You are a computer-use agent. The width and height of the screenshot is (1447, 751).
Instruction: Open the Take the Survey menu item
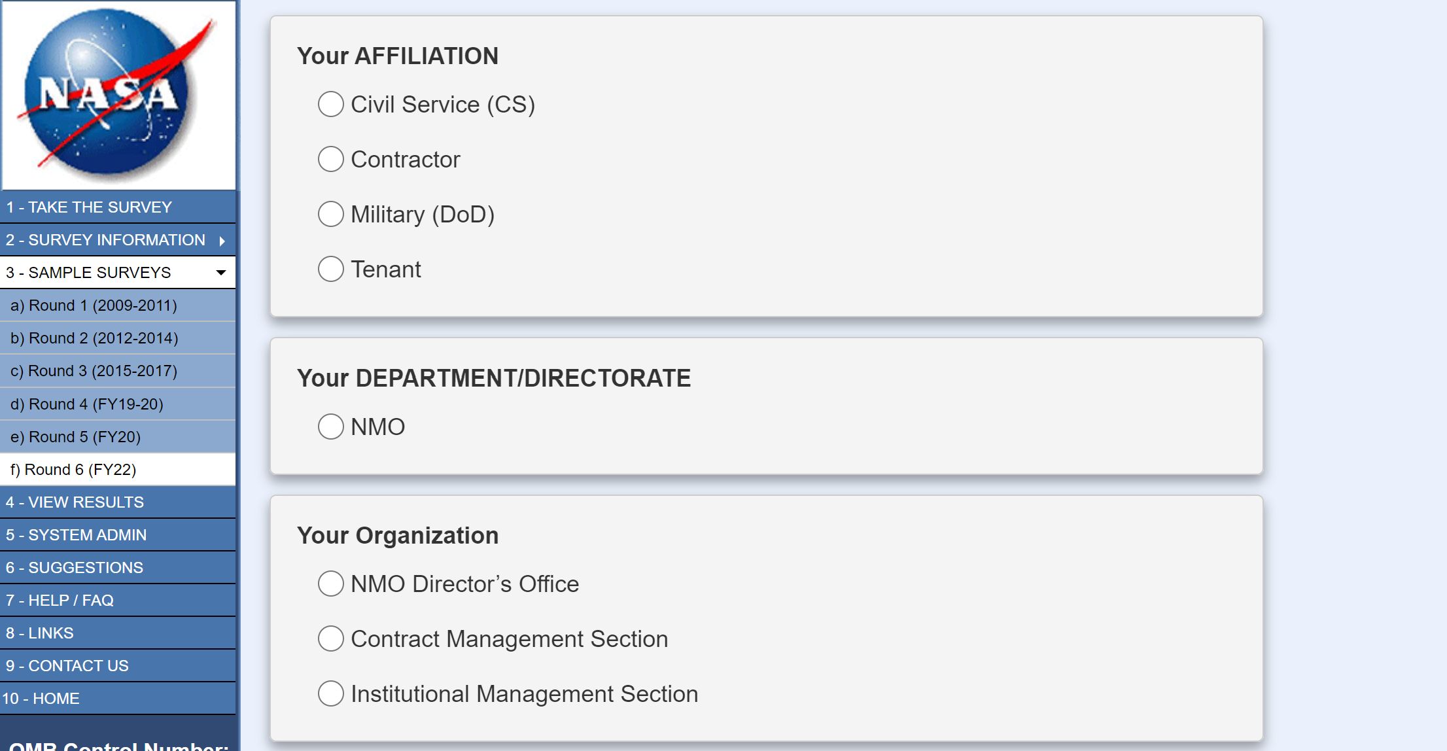(x=89, y=207)
